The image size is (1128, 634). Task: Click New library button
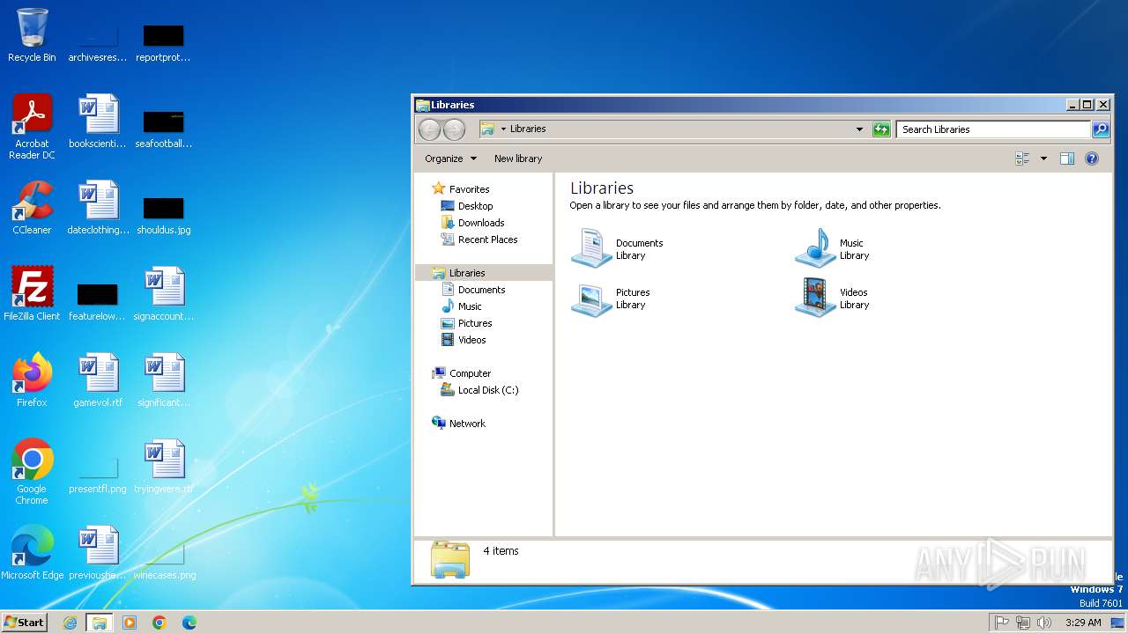(x=518, y=158)
